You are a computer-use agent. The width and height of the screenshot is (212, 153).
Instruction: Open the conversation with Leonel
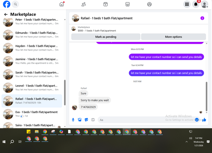pyautogui.click(x=32, y=88)
